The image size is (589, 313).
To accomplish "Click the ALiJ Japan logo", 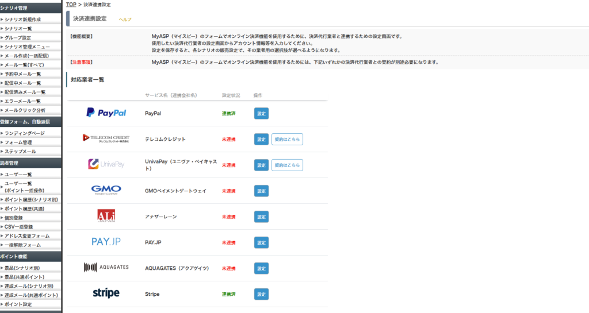I will coord(106,217).
